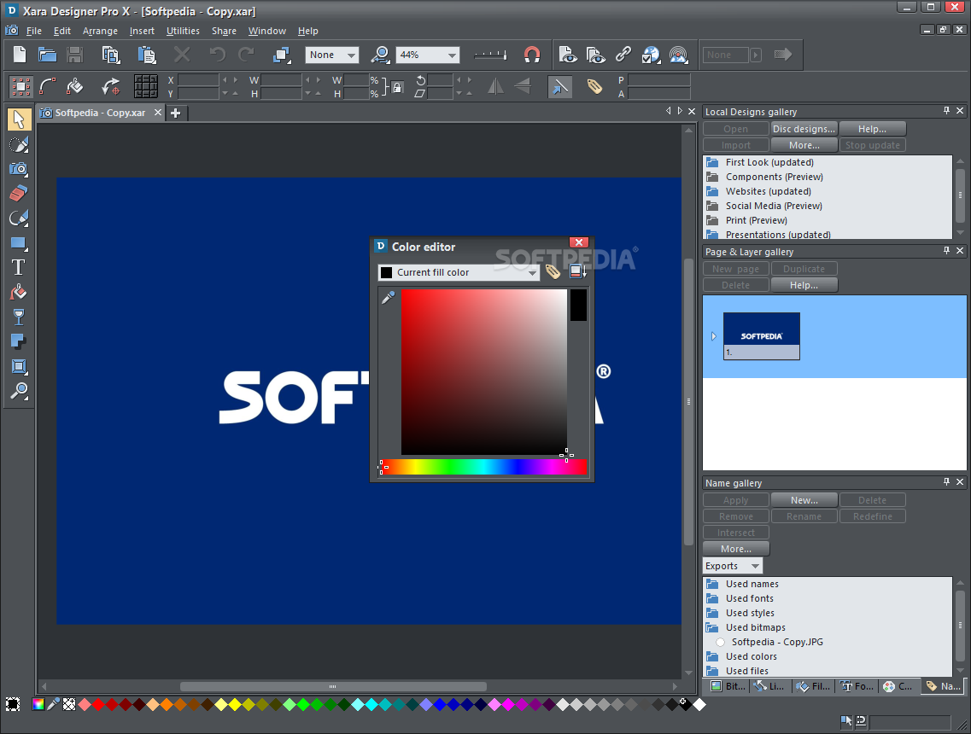Image resolution: width=971 pixels, height=734 pixels.
Task: Toggle the highlighted arrow button in infobar
Action: click(x=560, y=87)
